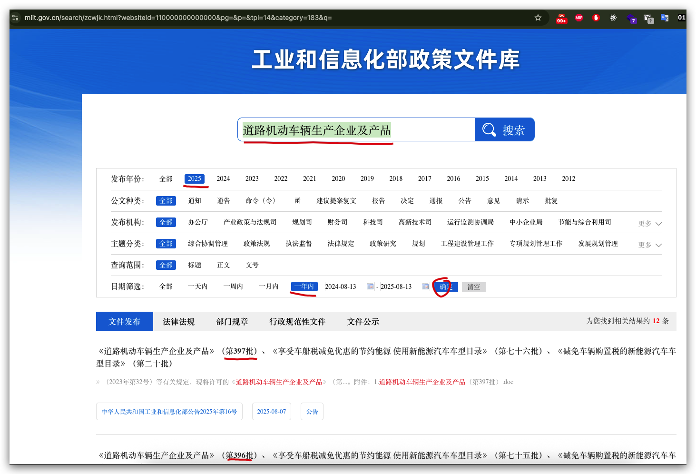Select the 执法监督 topic filter
Screen dimensions: 696x474
(x=299, y=244)
